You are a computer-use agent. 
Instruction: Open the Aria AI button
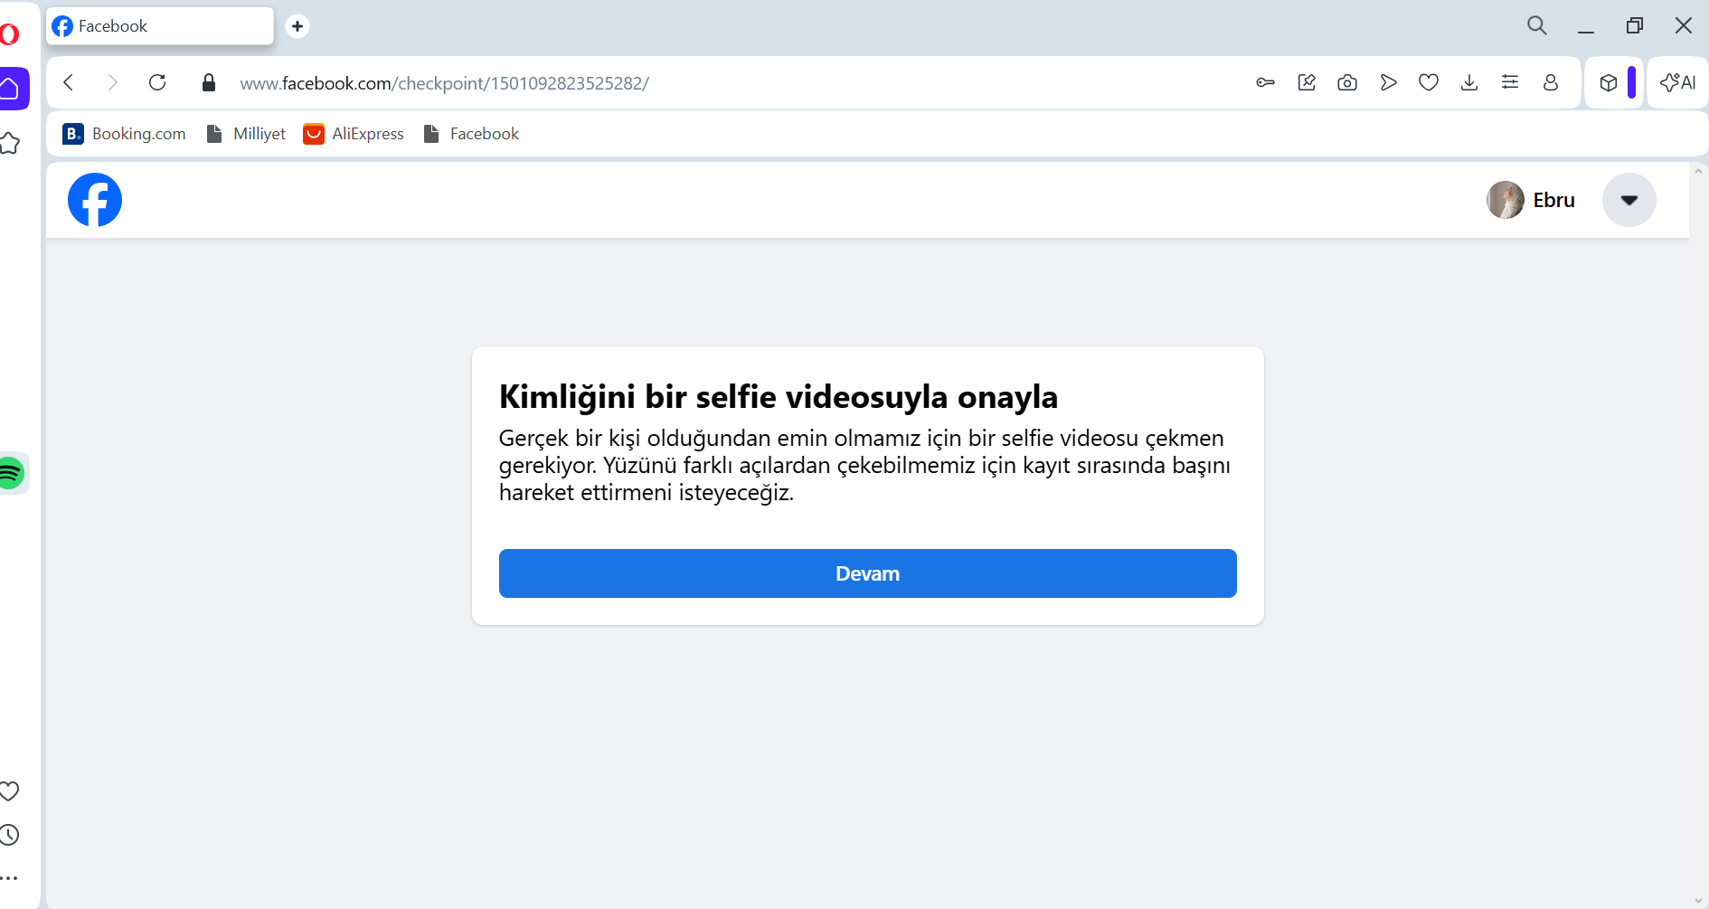click(1678, 83)
